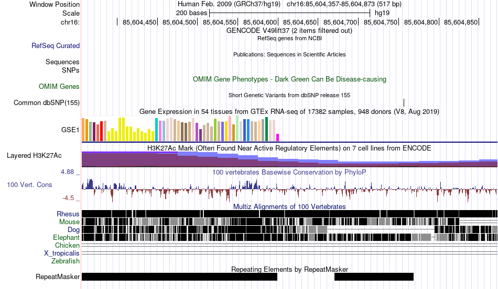Viewport: 498px width, 289px height.
Task: Select the X_tropicalis species label
Action: tap(62, 253)
